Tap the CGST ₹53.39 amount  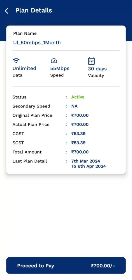click(x=78, y=134)
